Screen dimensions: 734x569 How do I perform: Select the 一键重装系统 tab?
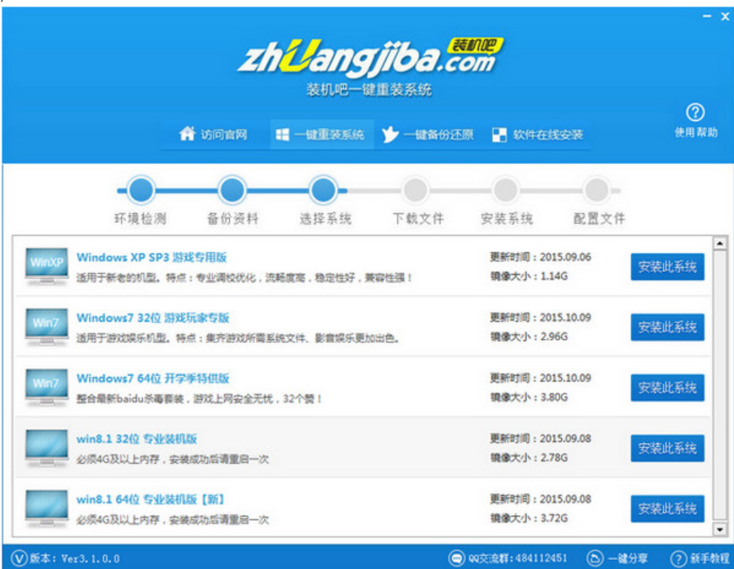[x=321, y=135]
